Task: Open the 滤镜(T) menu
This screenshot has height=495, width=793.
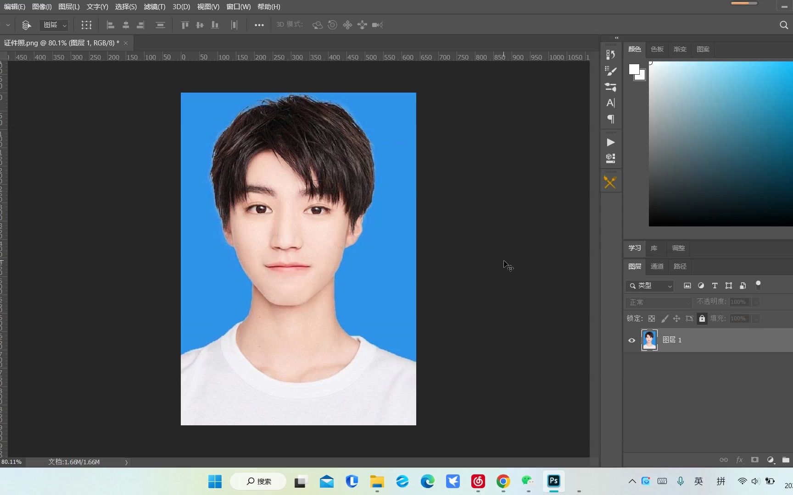Action: (154, 7)
